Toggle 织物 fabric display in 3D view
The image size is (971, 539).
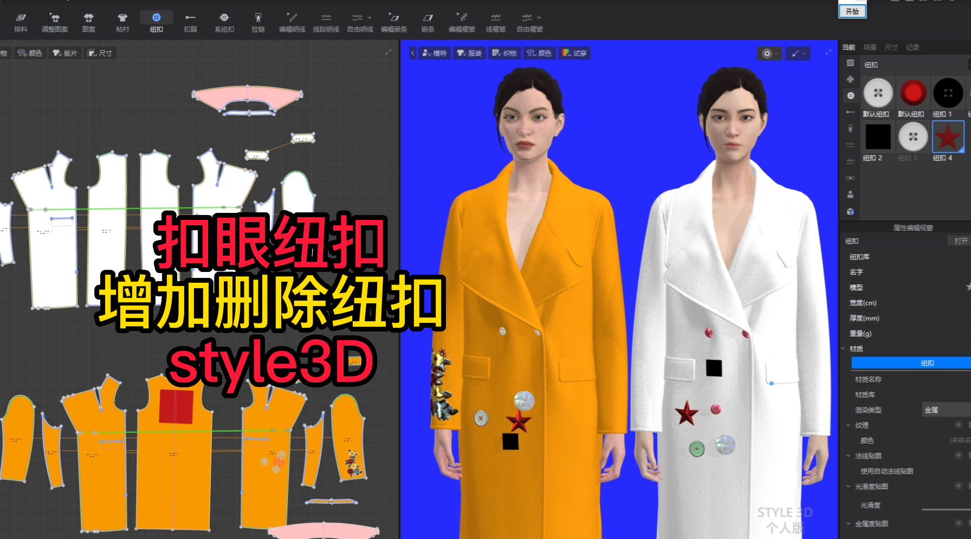pos(504,53)
